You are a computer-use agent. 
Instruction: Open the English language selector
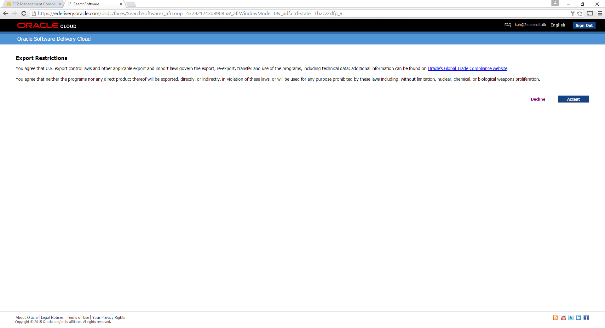pos(557,25)
